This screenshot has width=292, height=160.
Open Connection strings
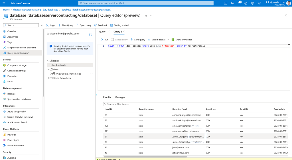point(16,71)
